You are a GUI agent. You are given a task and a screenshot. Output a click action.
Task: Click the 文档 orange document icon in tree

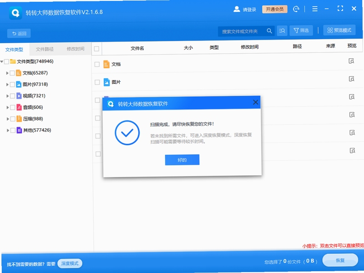[x=19, y=73]
